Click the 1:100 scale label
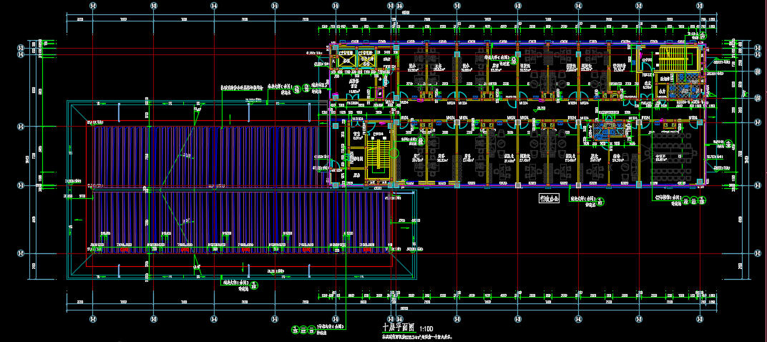Image resolution: width=767 pixels, height=342 pixels. point(427,329)
